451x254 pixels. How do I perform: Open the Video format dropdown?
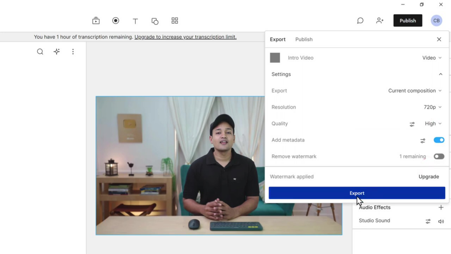(432, 58)
